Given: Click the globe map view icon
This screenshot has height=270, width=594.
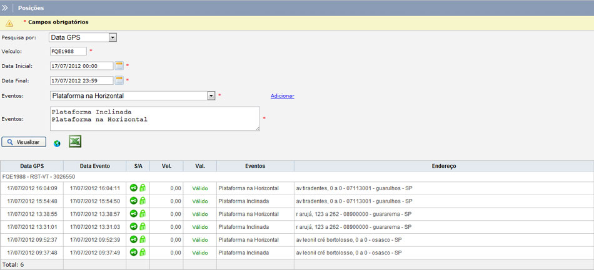Looking at the screenshot, I should (x=57, y=143).
